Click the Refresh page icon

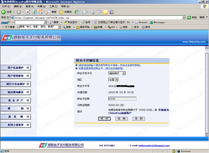(x=34, y=12)
